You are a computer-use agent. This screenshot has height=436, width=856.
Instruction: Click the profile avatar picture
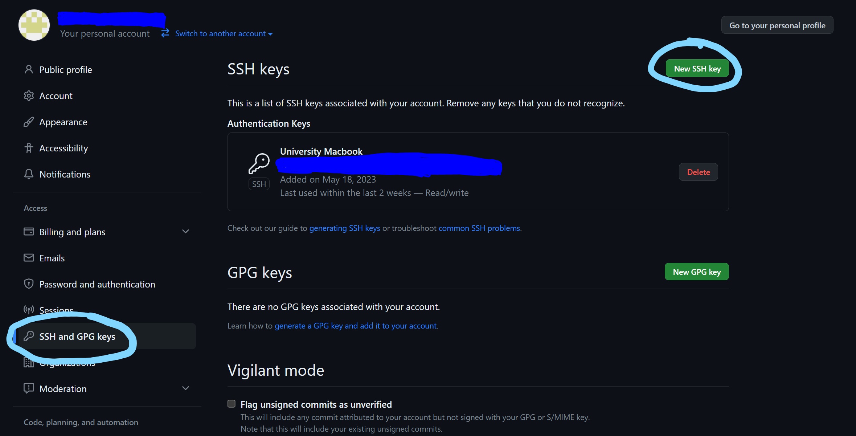coord(34,25)
